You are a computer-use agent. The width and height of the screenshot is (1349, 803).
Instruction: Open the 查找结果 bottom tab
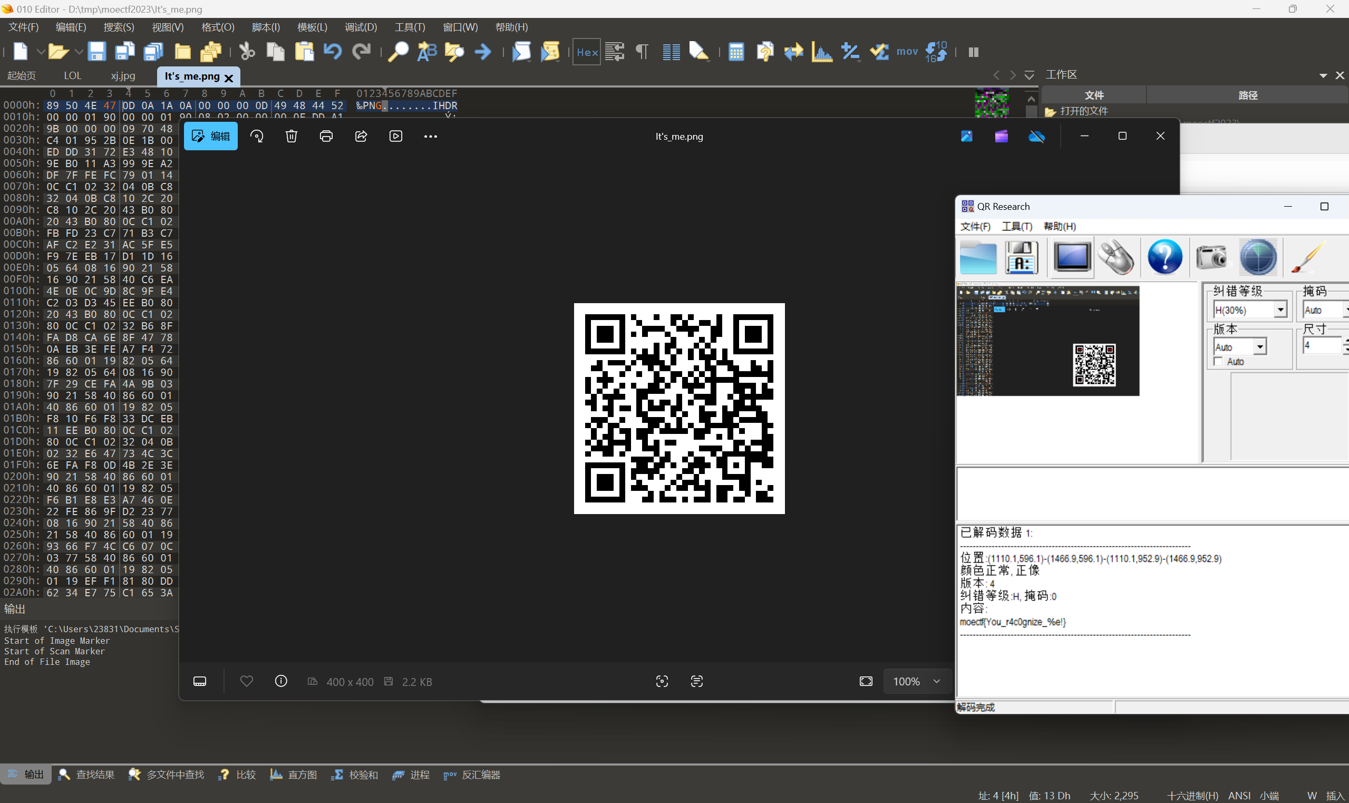pyautogui.click(x=86, y=775)
